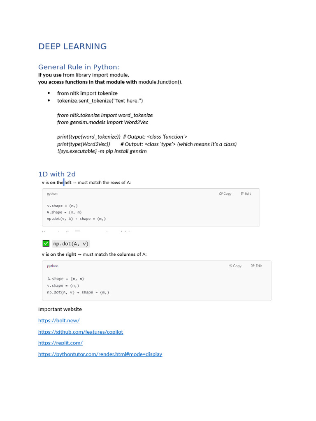Click Copy icon in first python code block
This screenshot has height=421, width=316.
221,194
